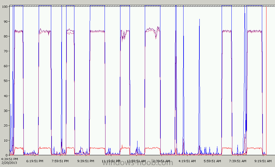Click the 70 y-axis label
This screenshot has height=167, width=275.
pos(5,51)
